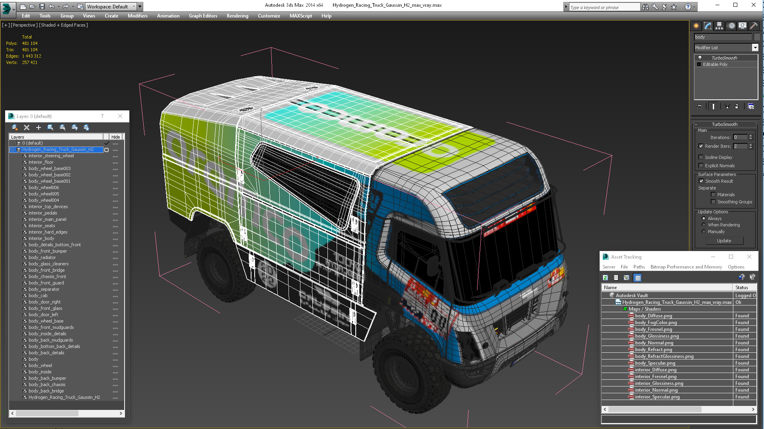The image size is (764, 429).
Task: Click Make Unique icon in modifier stack
Action: pyautogui.click(x=727, y=106)
